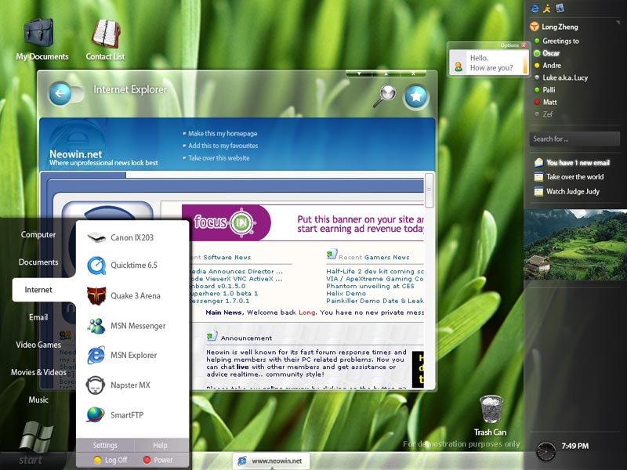This screenshot has width=627, height=470.
Task: Click the www.neowin.net taskbar item
Action: (x=270, y=461)
